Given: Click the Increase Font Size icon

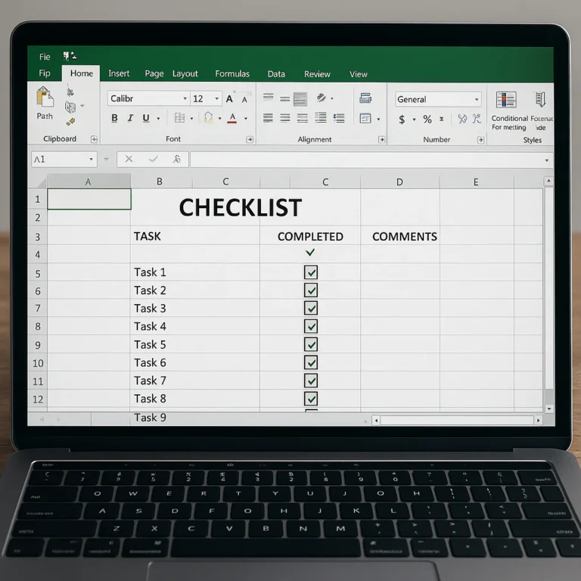Looking at the screenshot, I should (230, 98).
